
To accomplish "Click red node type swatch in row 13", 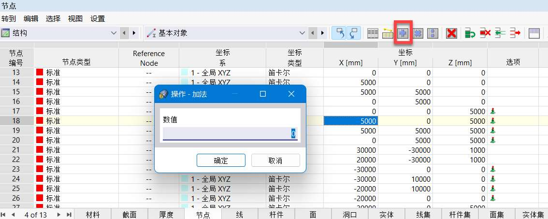I will 40,73.
